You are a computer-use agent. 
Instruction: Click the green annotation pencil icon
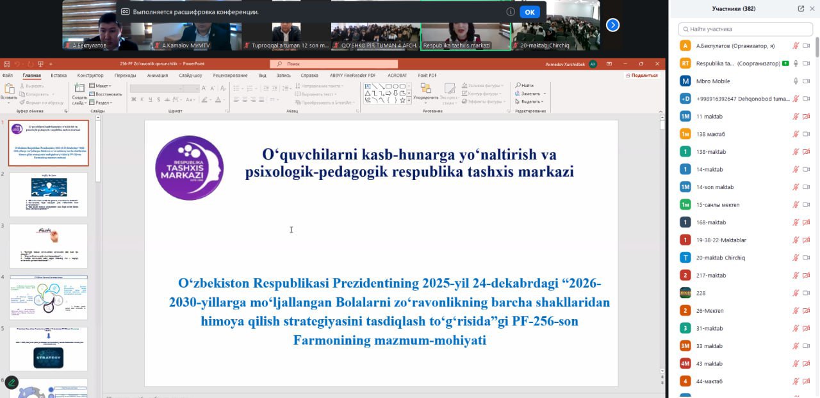click(12, 383)
